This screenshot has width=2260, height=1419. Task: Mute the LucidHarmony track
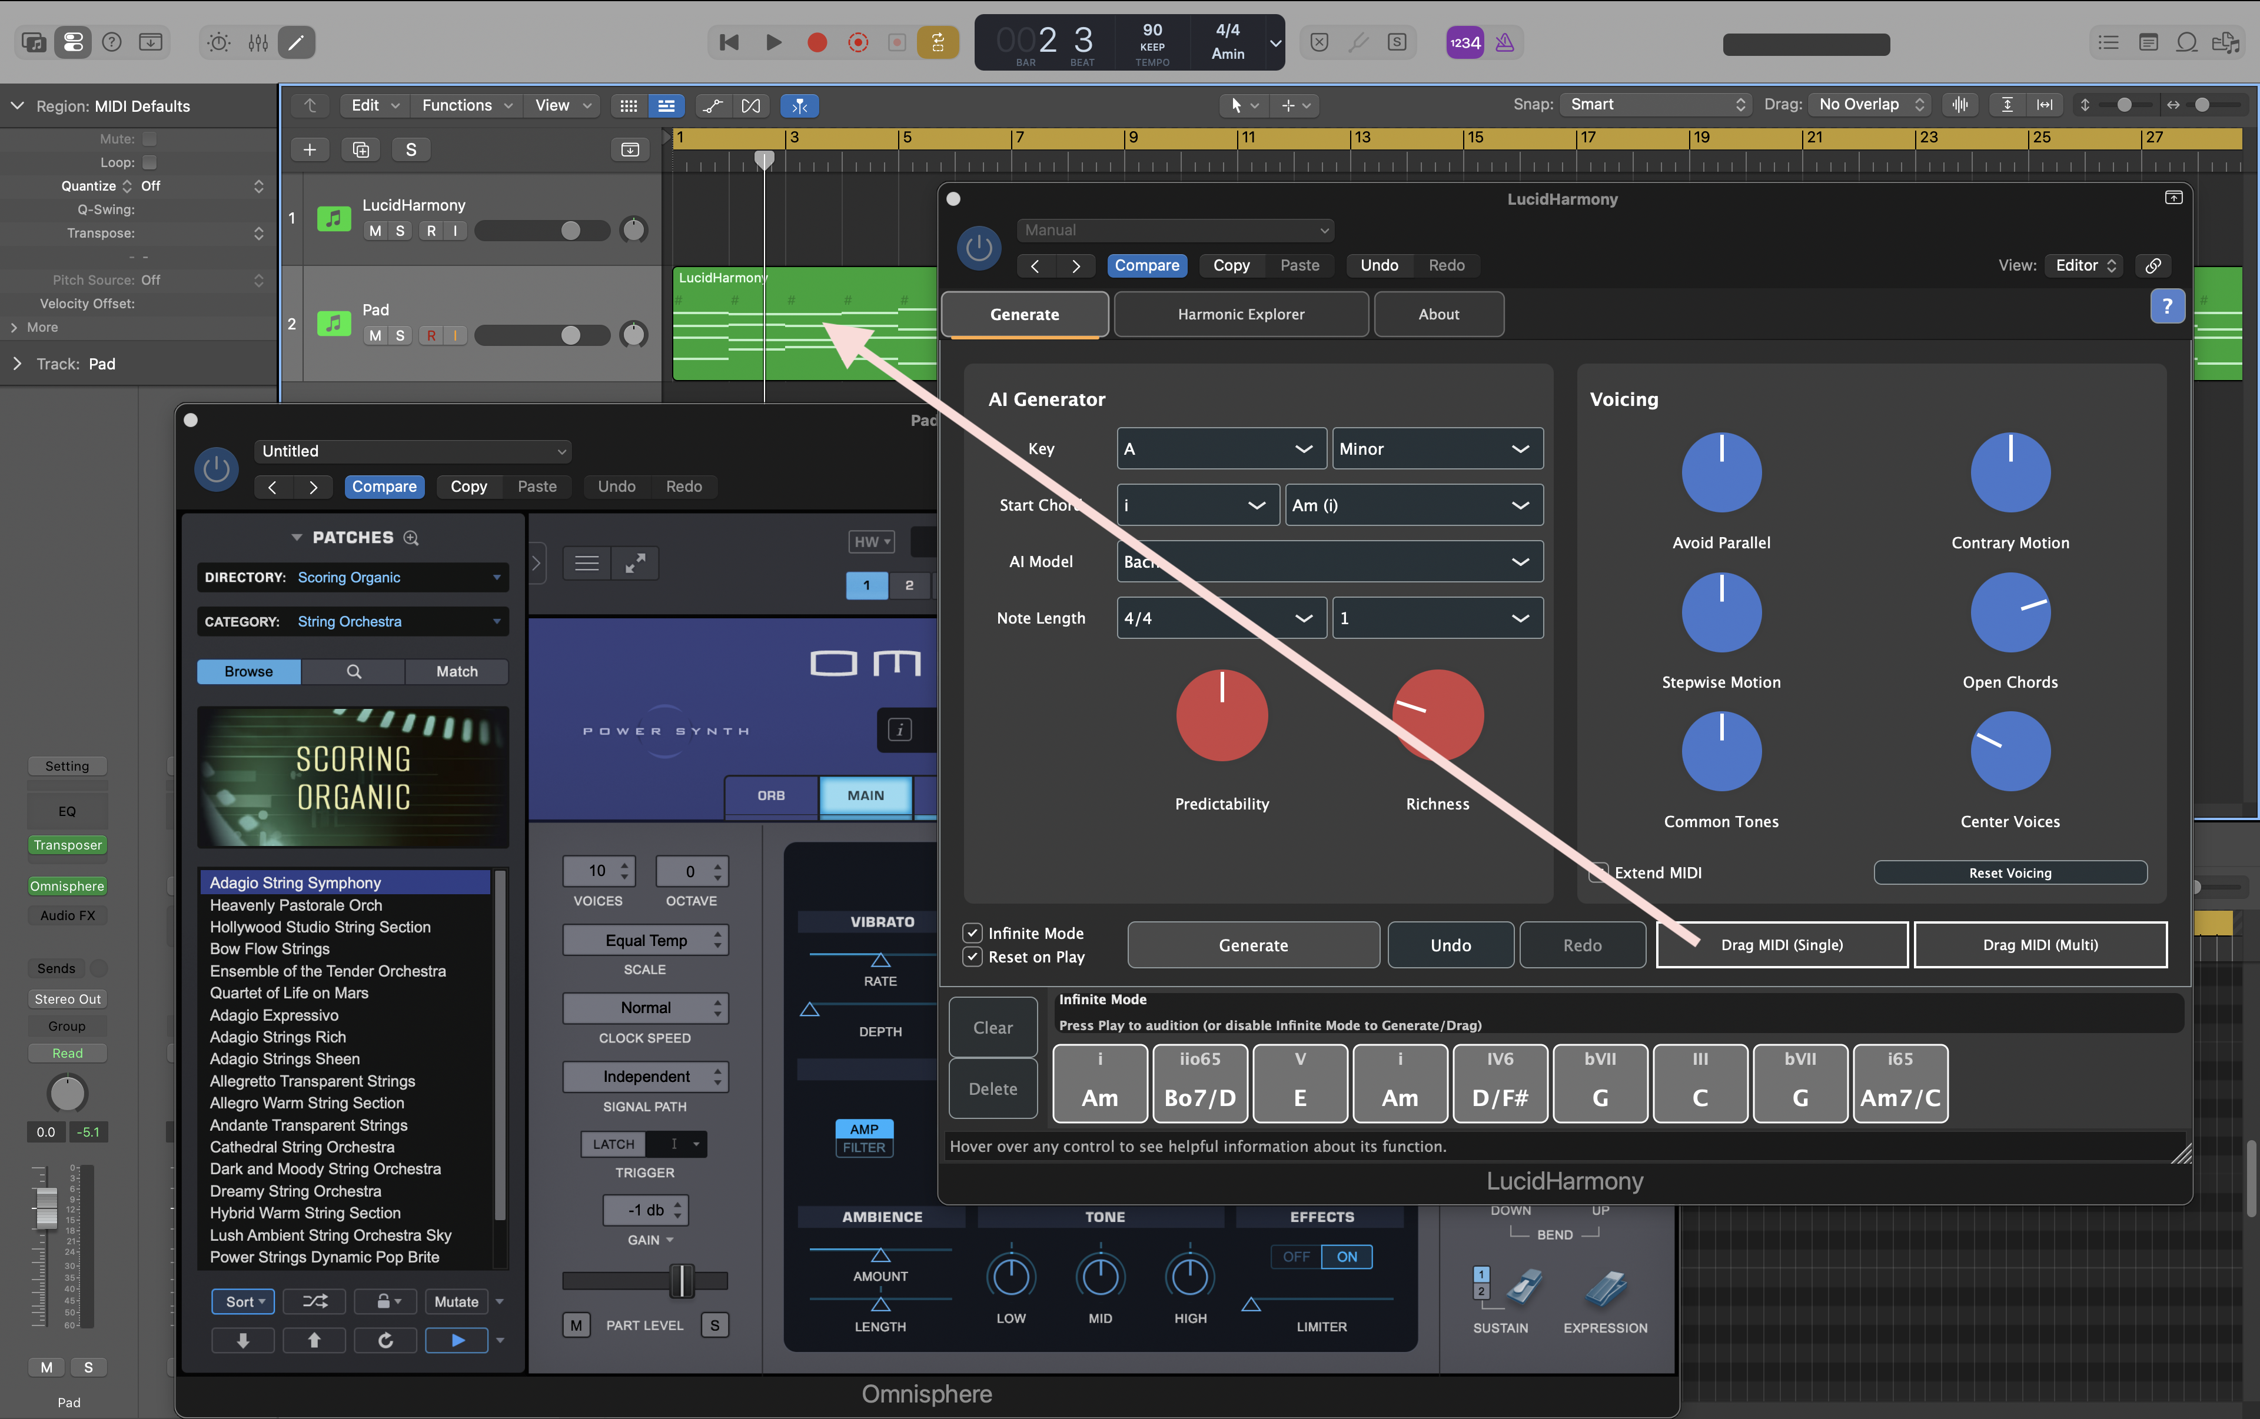[x=375, y=231]
